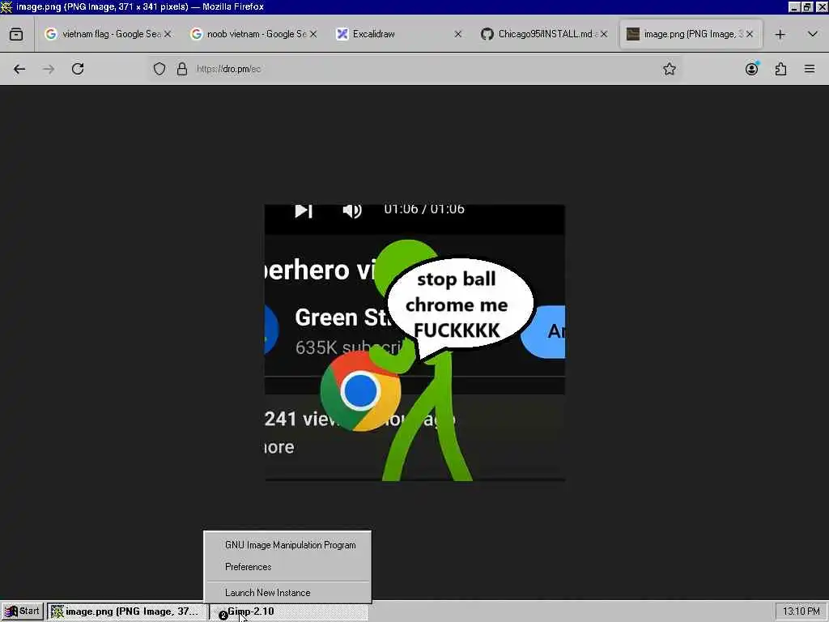This screenshot has height=622, width=829.
Task: Select Launch New Instance
Action: [287, 592]
